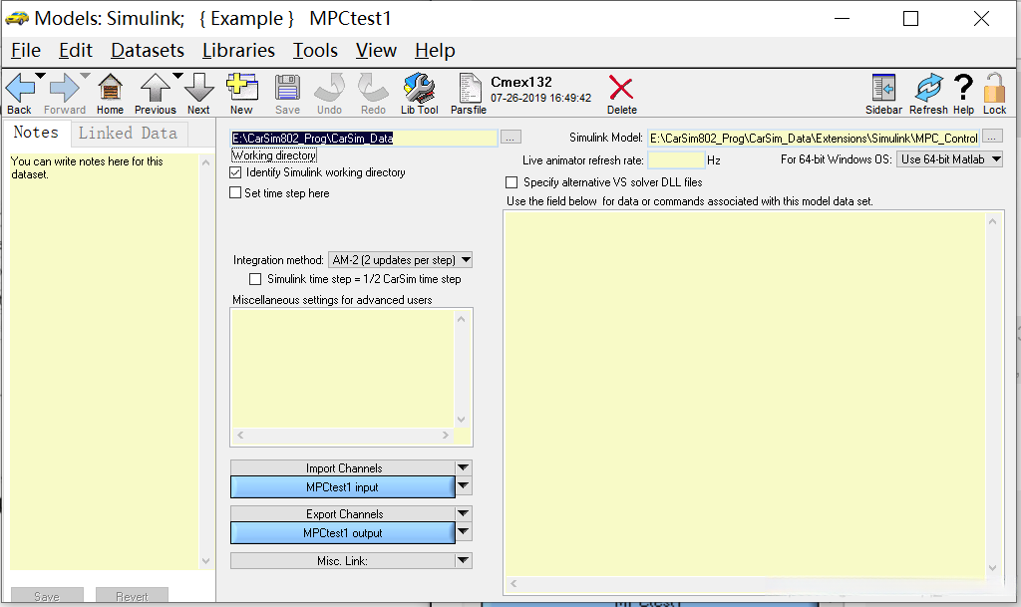Viewport: 1021px width, 607px height.
Task: Click the Cmex132 dataset title text
Action: point(521,82)
